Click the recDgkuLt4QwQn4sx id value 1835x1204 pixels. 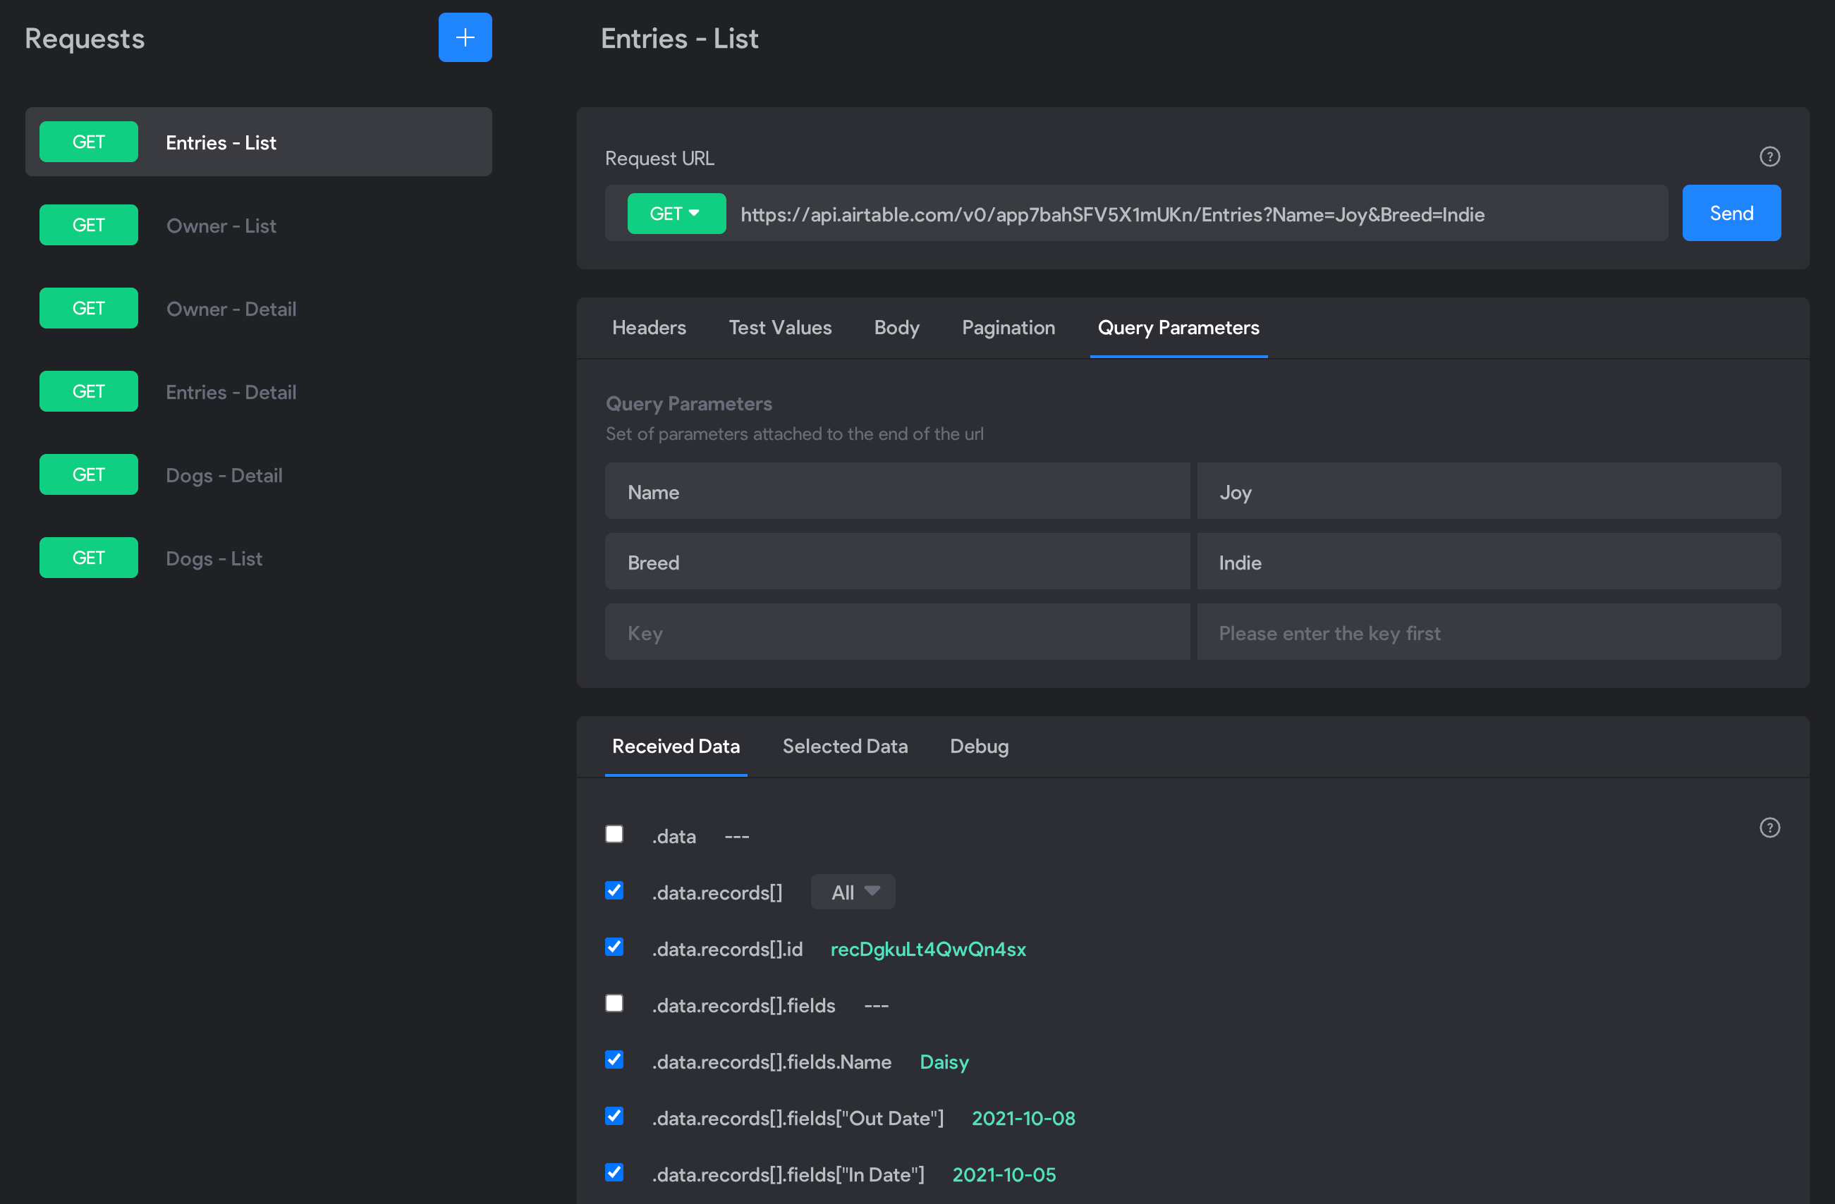point(927,949)
